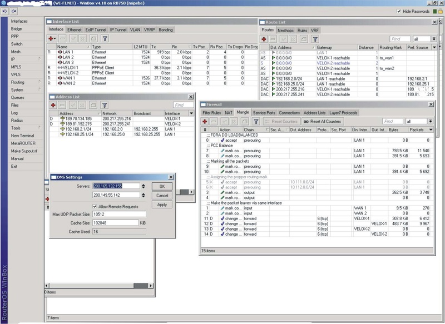Click the filter funnel icon in Address List

tap(105, 105)
